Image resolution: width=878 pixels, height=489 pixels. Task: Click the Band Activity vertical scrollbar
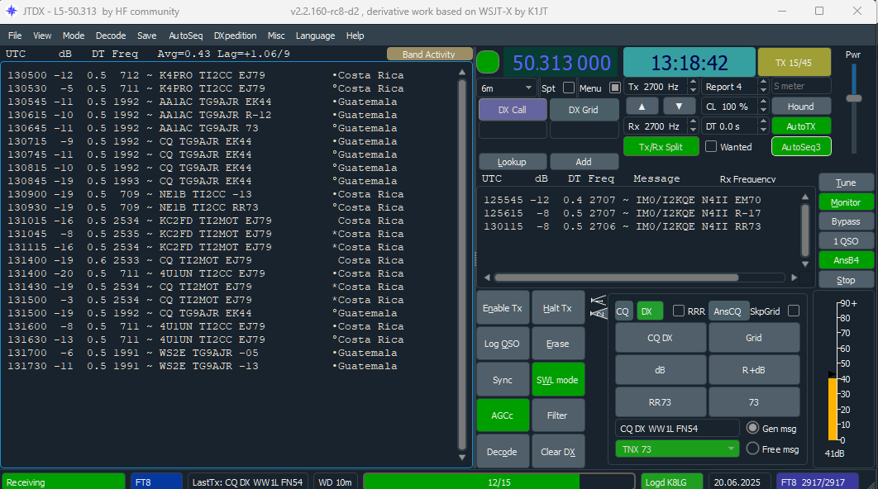(462, 264)
